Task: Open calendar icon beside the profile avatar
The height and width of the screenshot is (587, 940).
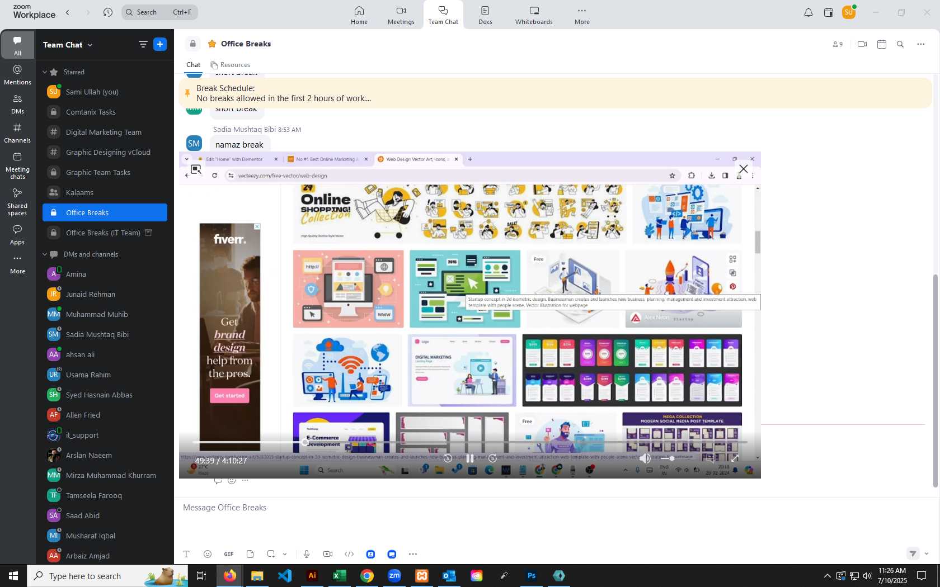Action: [x=829, y=12]
